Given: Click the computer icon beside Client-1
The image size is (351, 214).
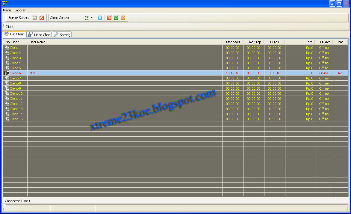Looking at the screenshot, I should click(6, 47).
